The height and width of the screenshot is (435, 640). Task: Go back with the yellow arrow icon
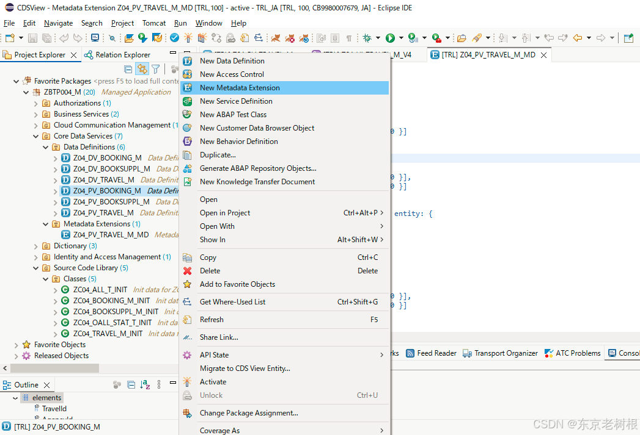(578, 38)
